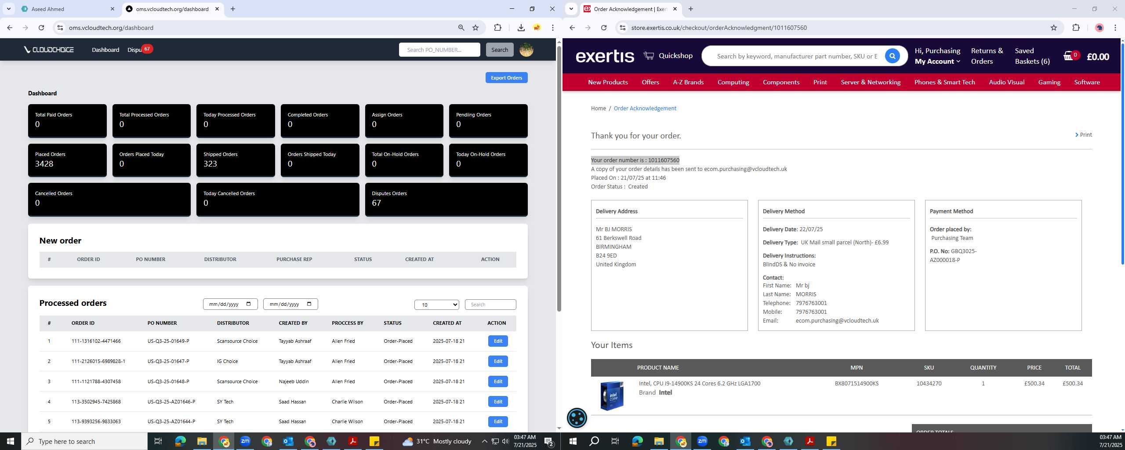Open the Placed Orders card showing 3428
Image resolution: width=1125 pixels, height=450 pixels.
coord(67,160)
